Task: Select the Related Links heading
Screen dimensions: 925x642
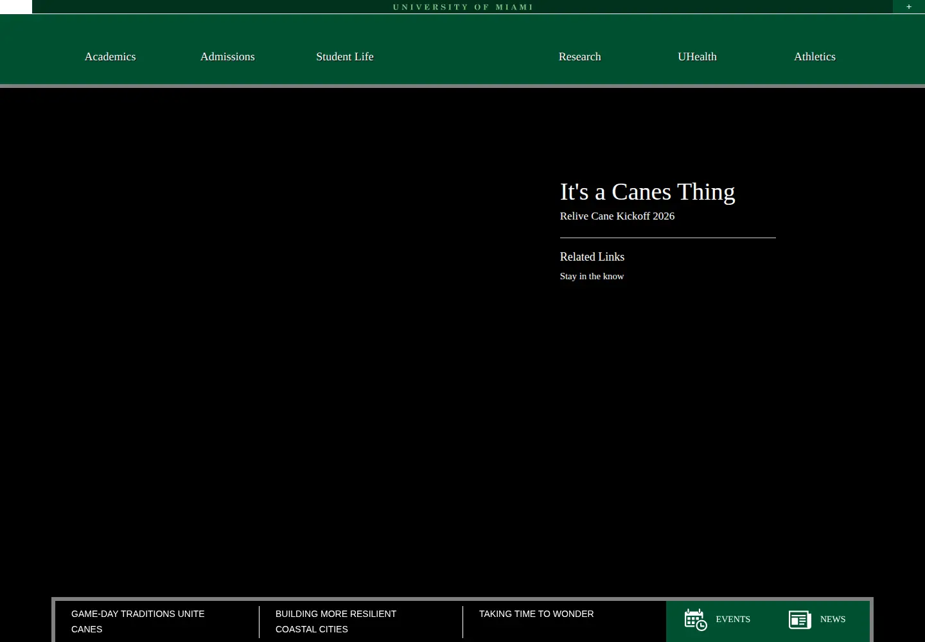Action: (x=592, y=257)
